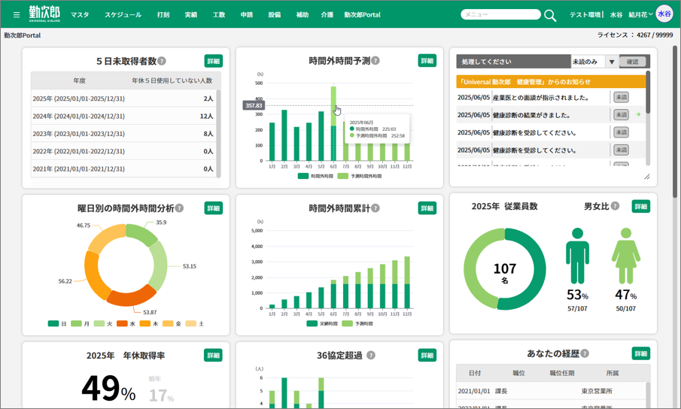Open help icon beside 男女比
This screenshot has width=681, height=409.
click(x=615, y=206)
